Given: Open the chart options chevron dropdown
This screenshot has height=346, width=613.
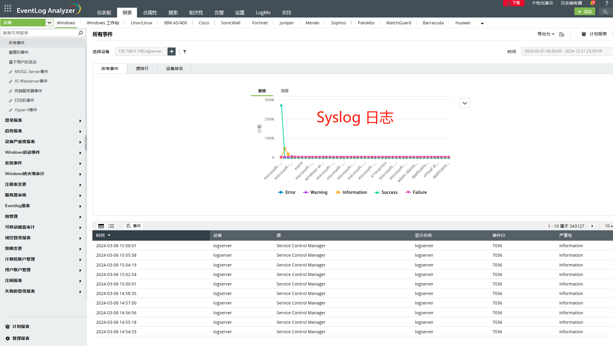Looking at the screenshot, I should (464, 103).
